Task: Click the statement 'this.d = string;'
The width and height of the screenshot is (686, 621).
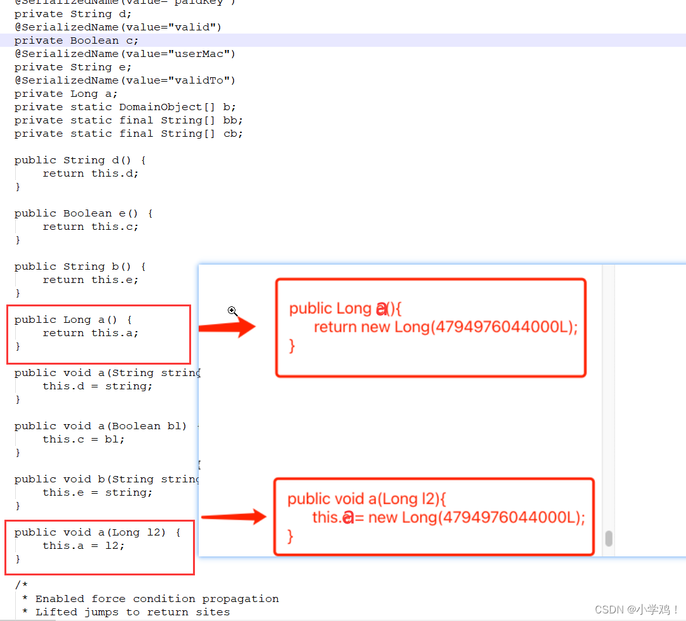Action: [97, 386]
